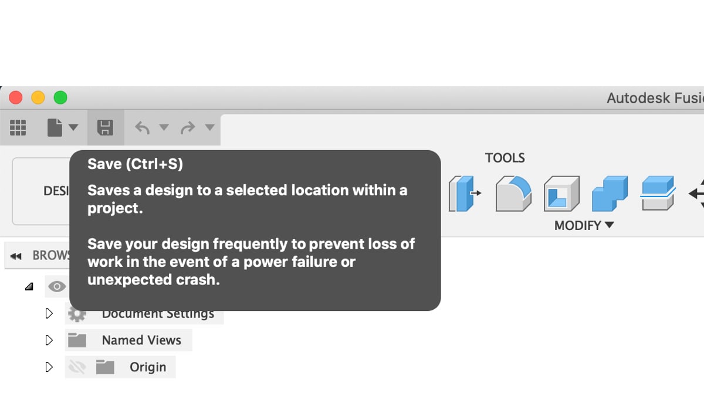Image resolution: width=704 pixels, height=396 pixels.
Task: Select the Combine tool
Action: click(610, 194)
